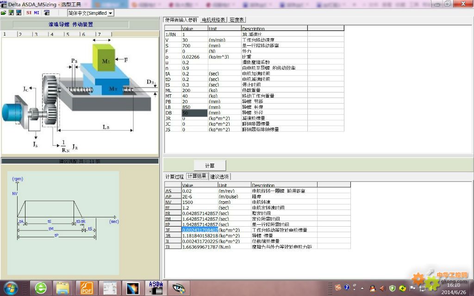Image resolution: width=474 pixels, height=296 pixels.
Task: Click the JS value cell
Action: (195, 129)
